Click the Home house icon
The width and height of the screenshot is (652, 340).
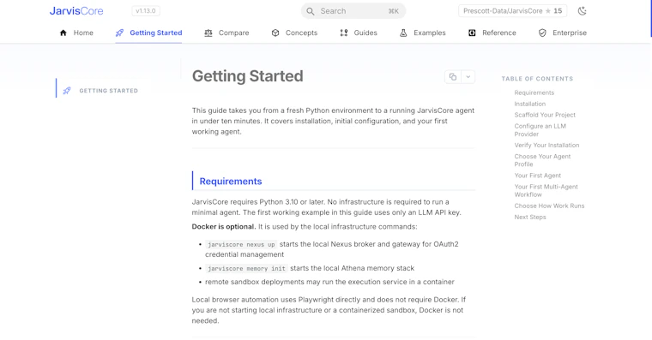[63, 33]
